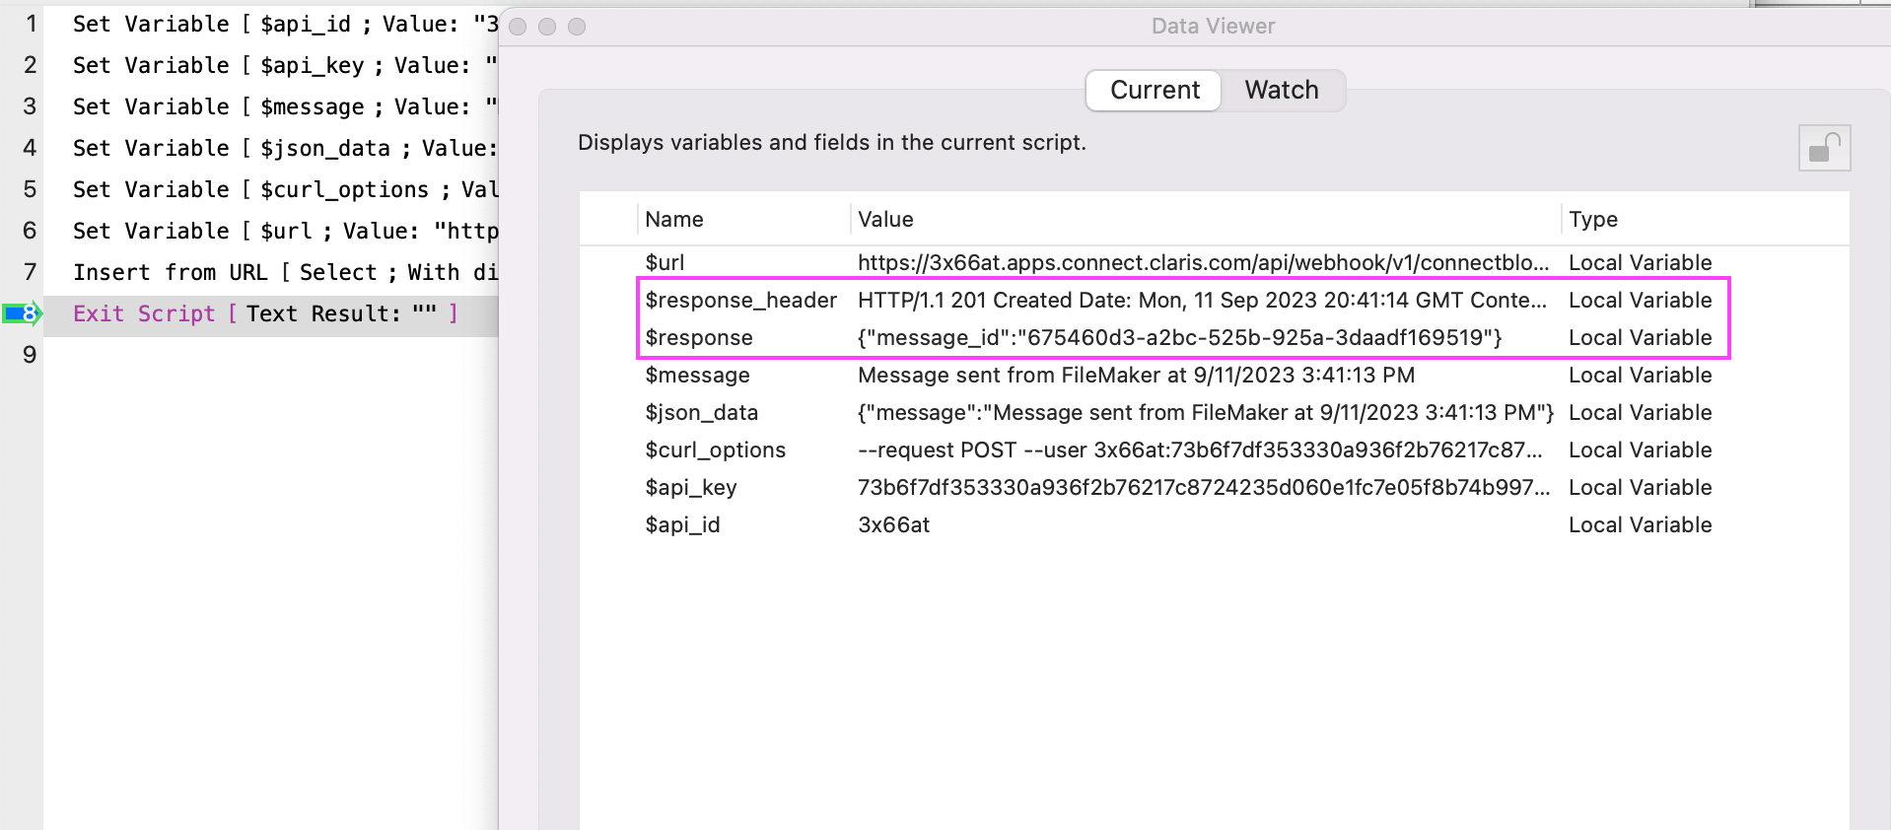
Task: Click the unlock padlock icon in Data Viewer
Action: point(1824,149)
